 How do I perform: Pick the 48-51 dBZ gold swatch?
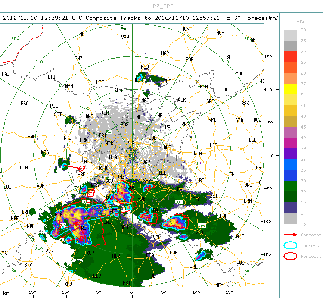tap(290, 110)
